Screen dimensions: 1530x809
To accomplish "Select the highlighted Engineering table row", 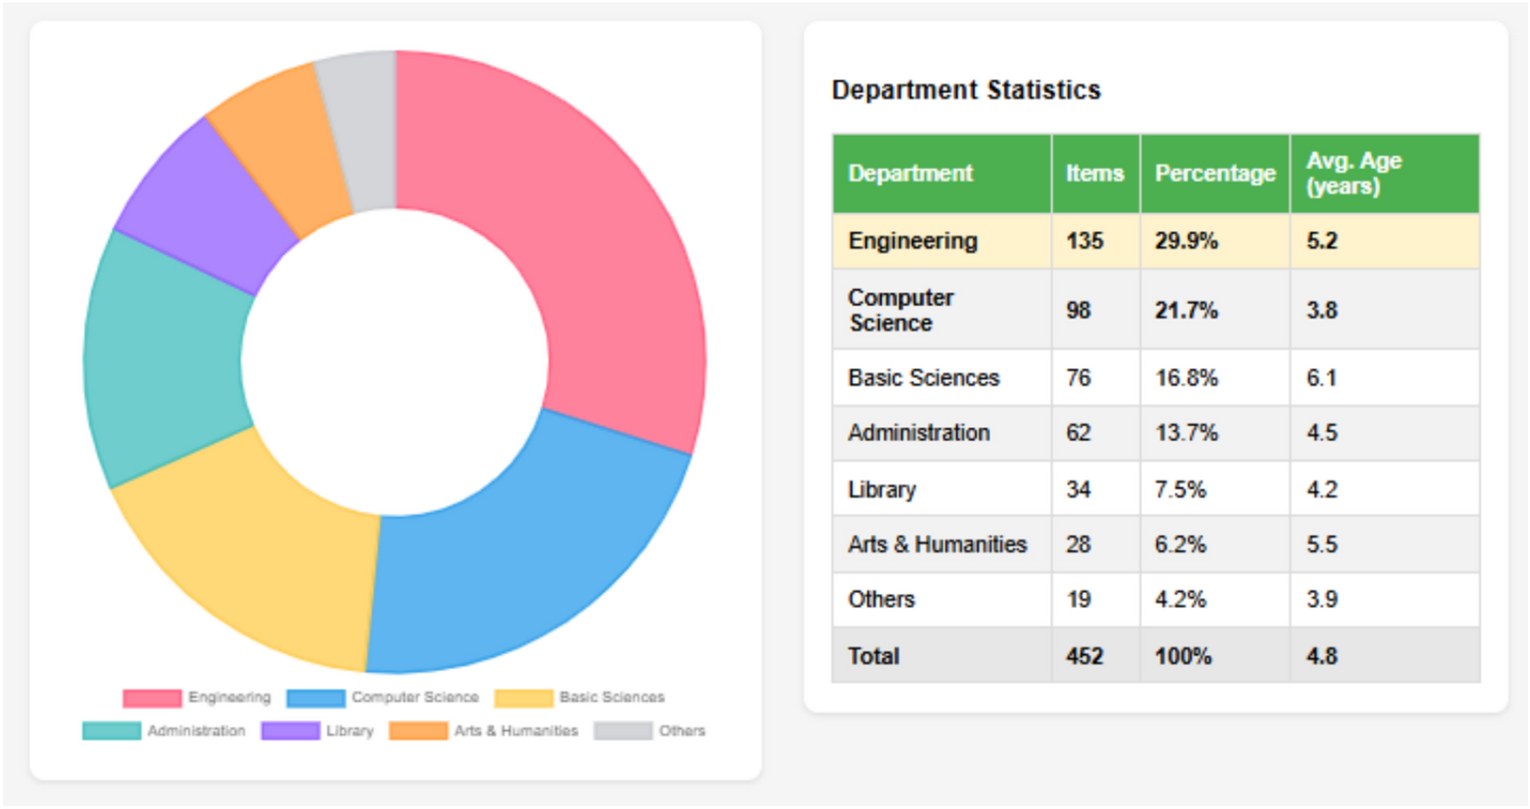I will 1156,242.
